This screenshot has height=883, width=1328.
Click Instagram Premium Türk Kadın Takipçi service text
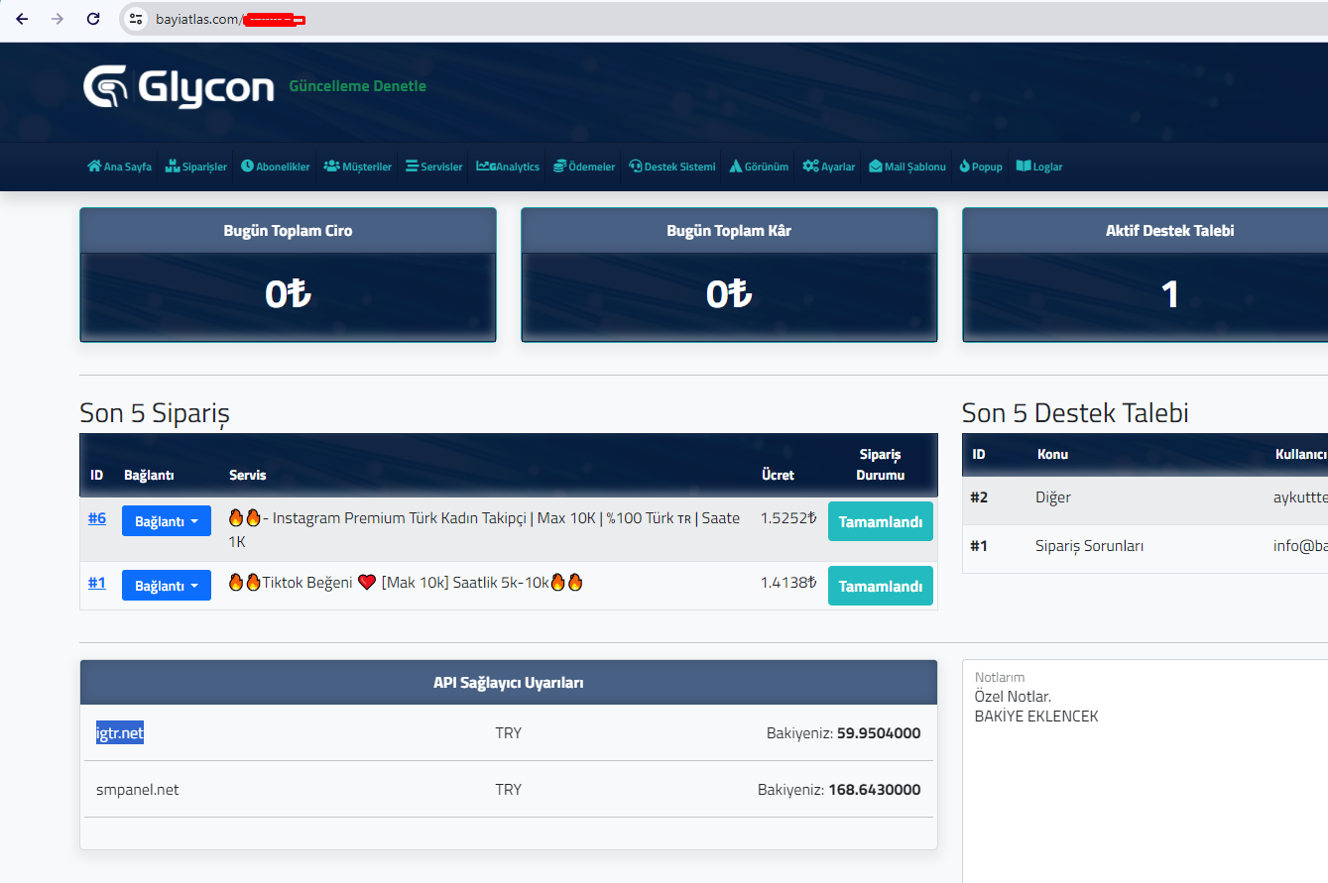point(484,530)
